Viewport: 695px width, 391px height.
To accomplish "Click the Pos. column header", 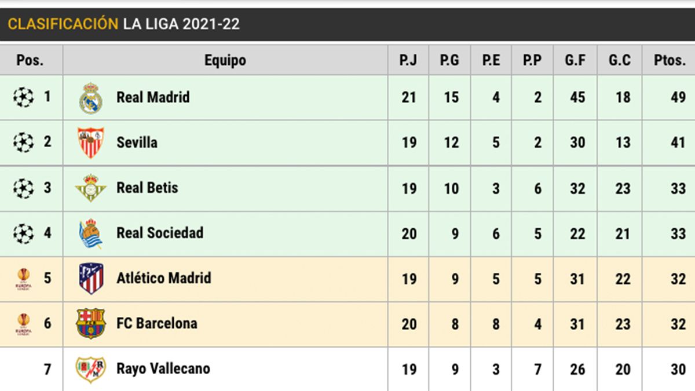I will (x=30, y=60).
